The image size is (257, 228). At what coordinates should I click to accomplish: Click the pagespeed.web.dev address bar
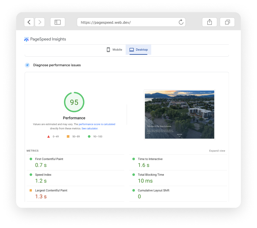[128, 22]
